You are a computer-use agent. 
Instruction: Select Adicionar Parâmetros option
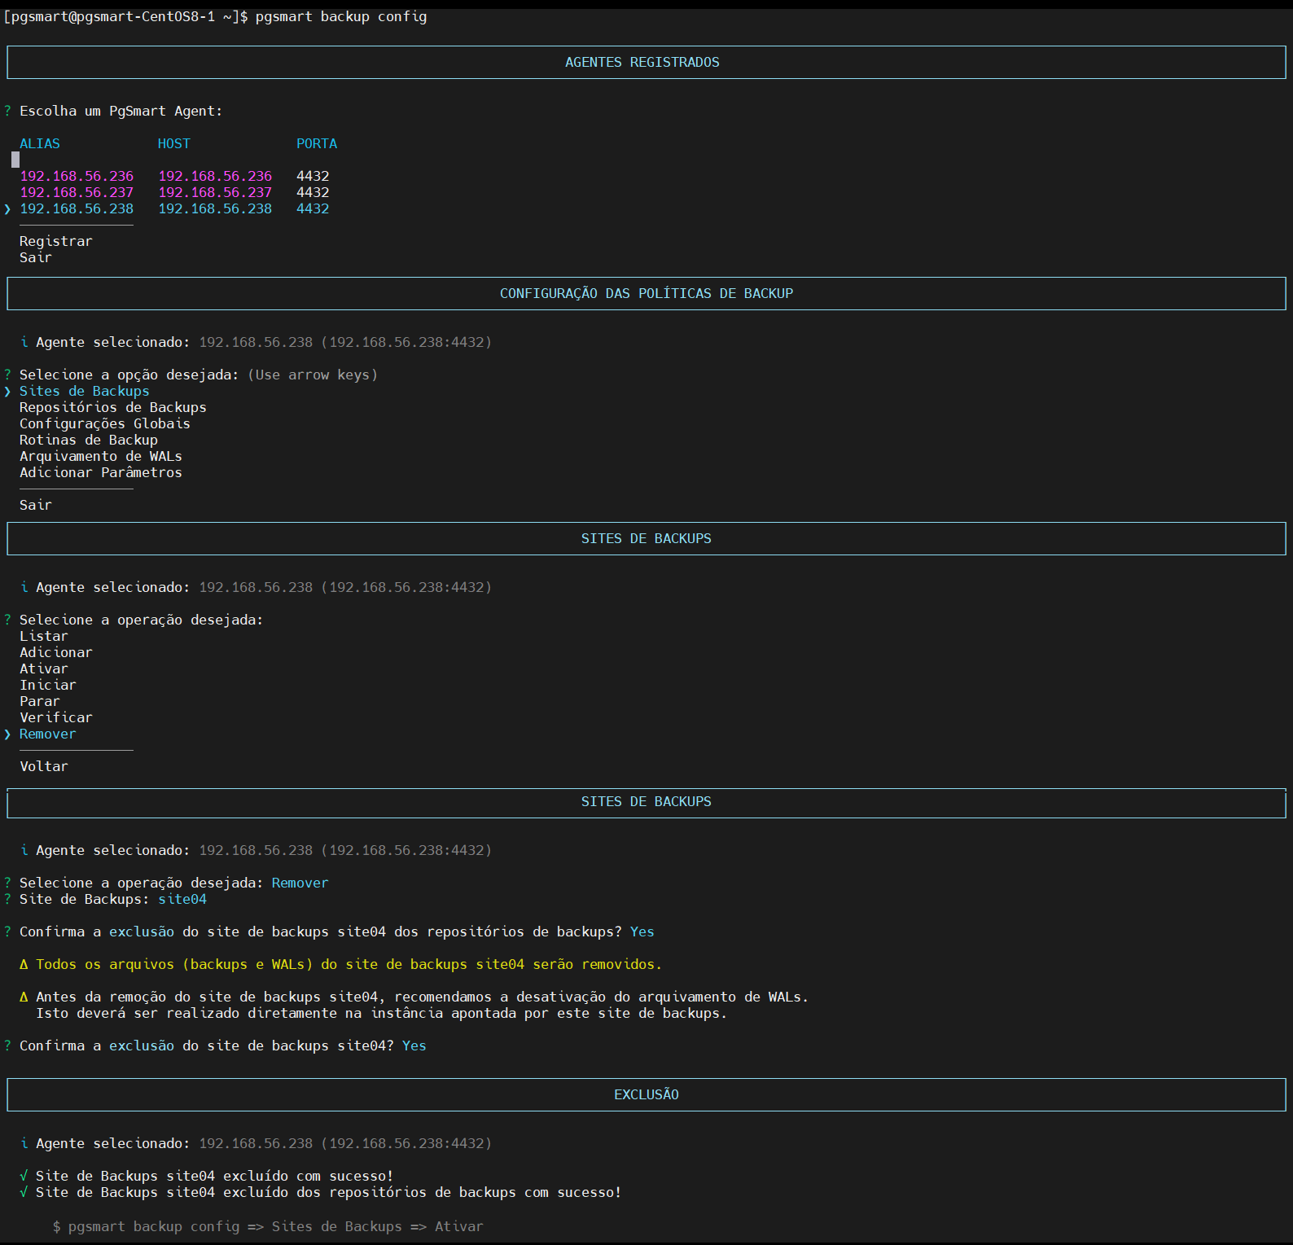[x=101, y=472]
